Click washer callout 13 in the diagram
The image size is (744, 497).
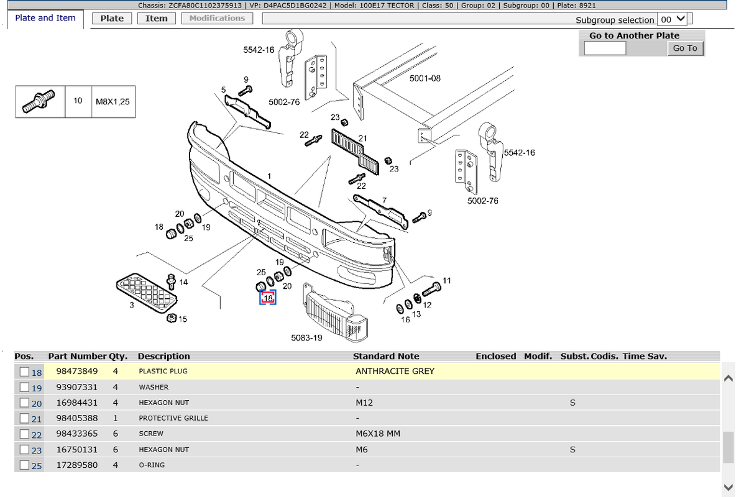(416, 314)
